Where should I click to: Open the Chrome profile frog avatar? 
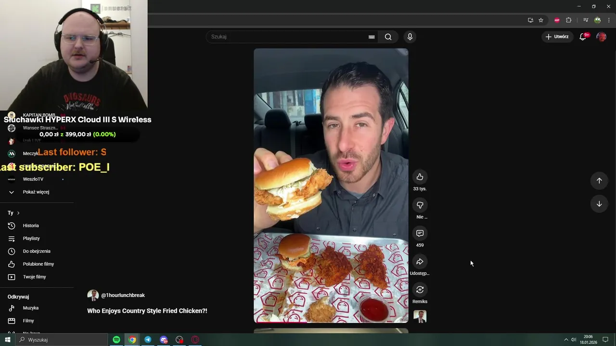point(597,20)
